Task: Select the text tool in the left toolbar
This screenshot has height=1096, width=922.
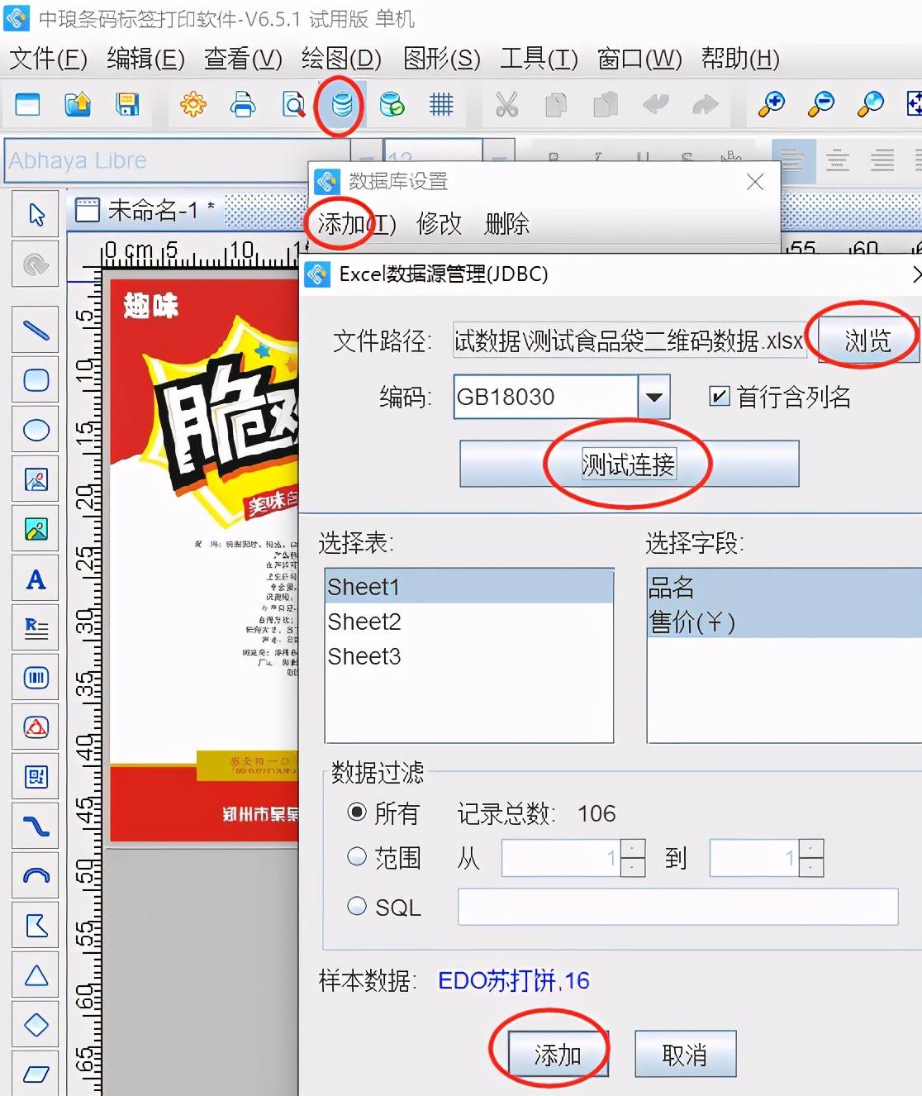Action: click(35, 579)
